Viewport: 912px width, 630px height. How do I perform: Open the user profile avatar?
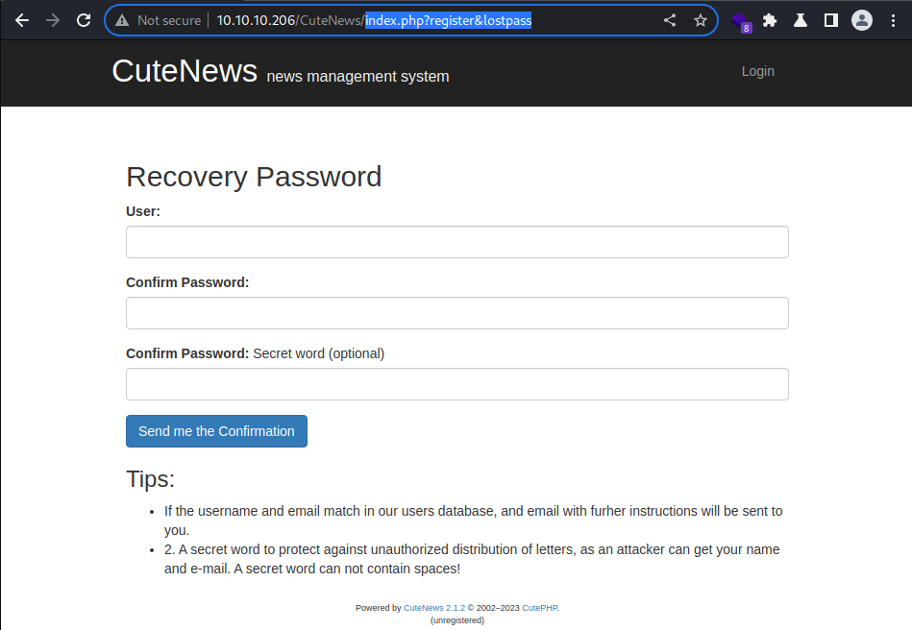(x=862, y=20)
